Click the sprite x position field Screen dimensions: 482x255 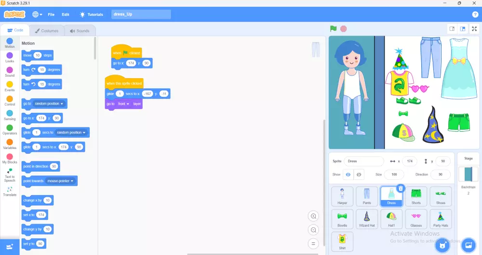pos(410,161)
